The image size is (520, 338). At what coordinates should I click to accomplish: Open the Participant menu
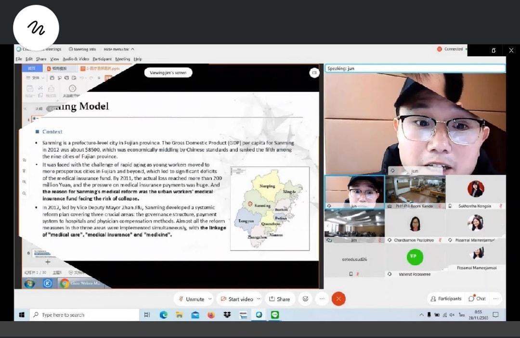coord(102,59)
